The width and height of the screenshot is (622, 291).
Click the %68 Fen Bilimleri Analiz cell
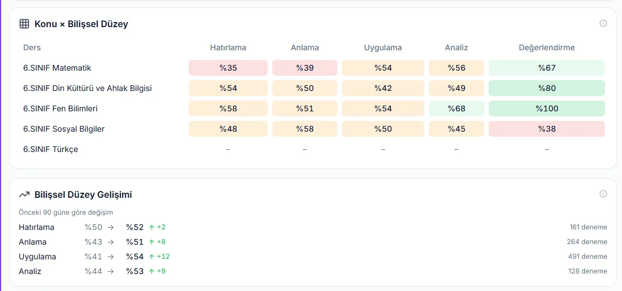[456, 108]
